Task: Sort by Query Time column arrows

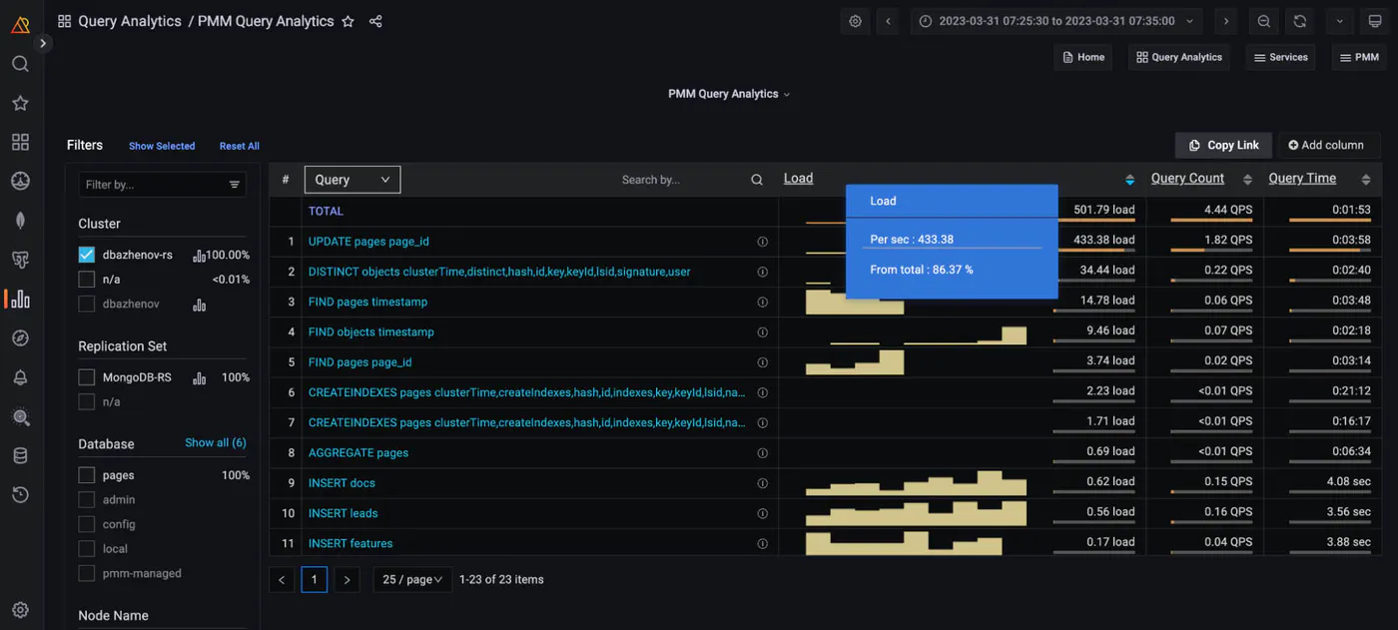Action: pos(1366,180)
